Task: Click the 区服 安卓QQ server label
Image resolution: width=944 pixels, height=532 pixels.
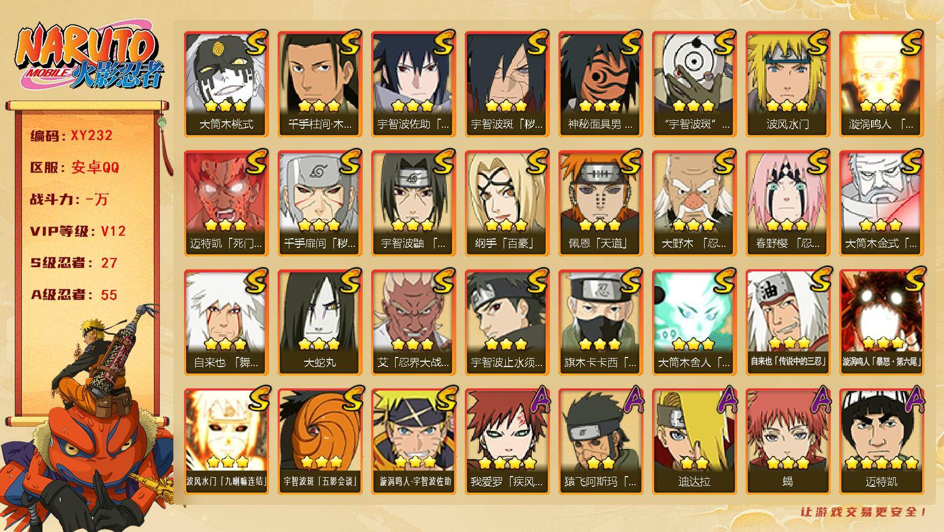Action: point(74,168)
